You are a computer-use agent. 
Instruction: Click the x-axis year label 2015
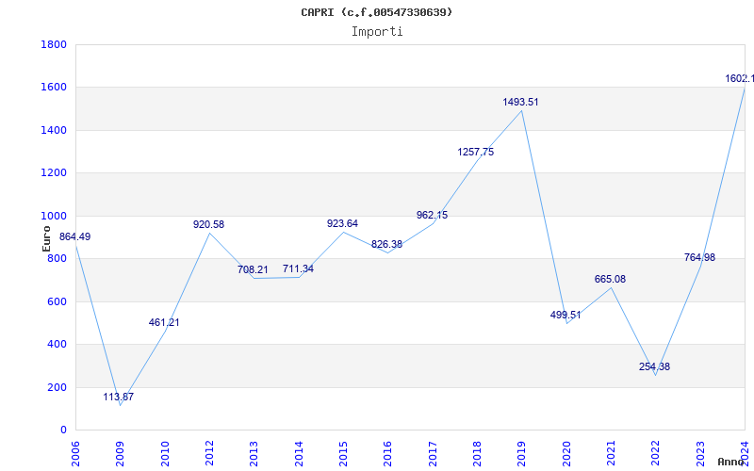(343, 454)
